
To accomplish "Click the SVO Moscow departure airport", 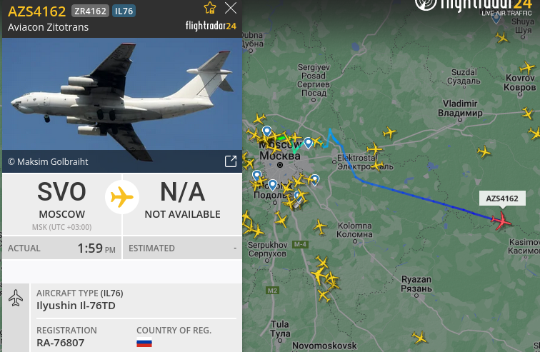I will [62, 205].
